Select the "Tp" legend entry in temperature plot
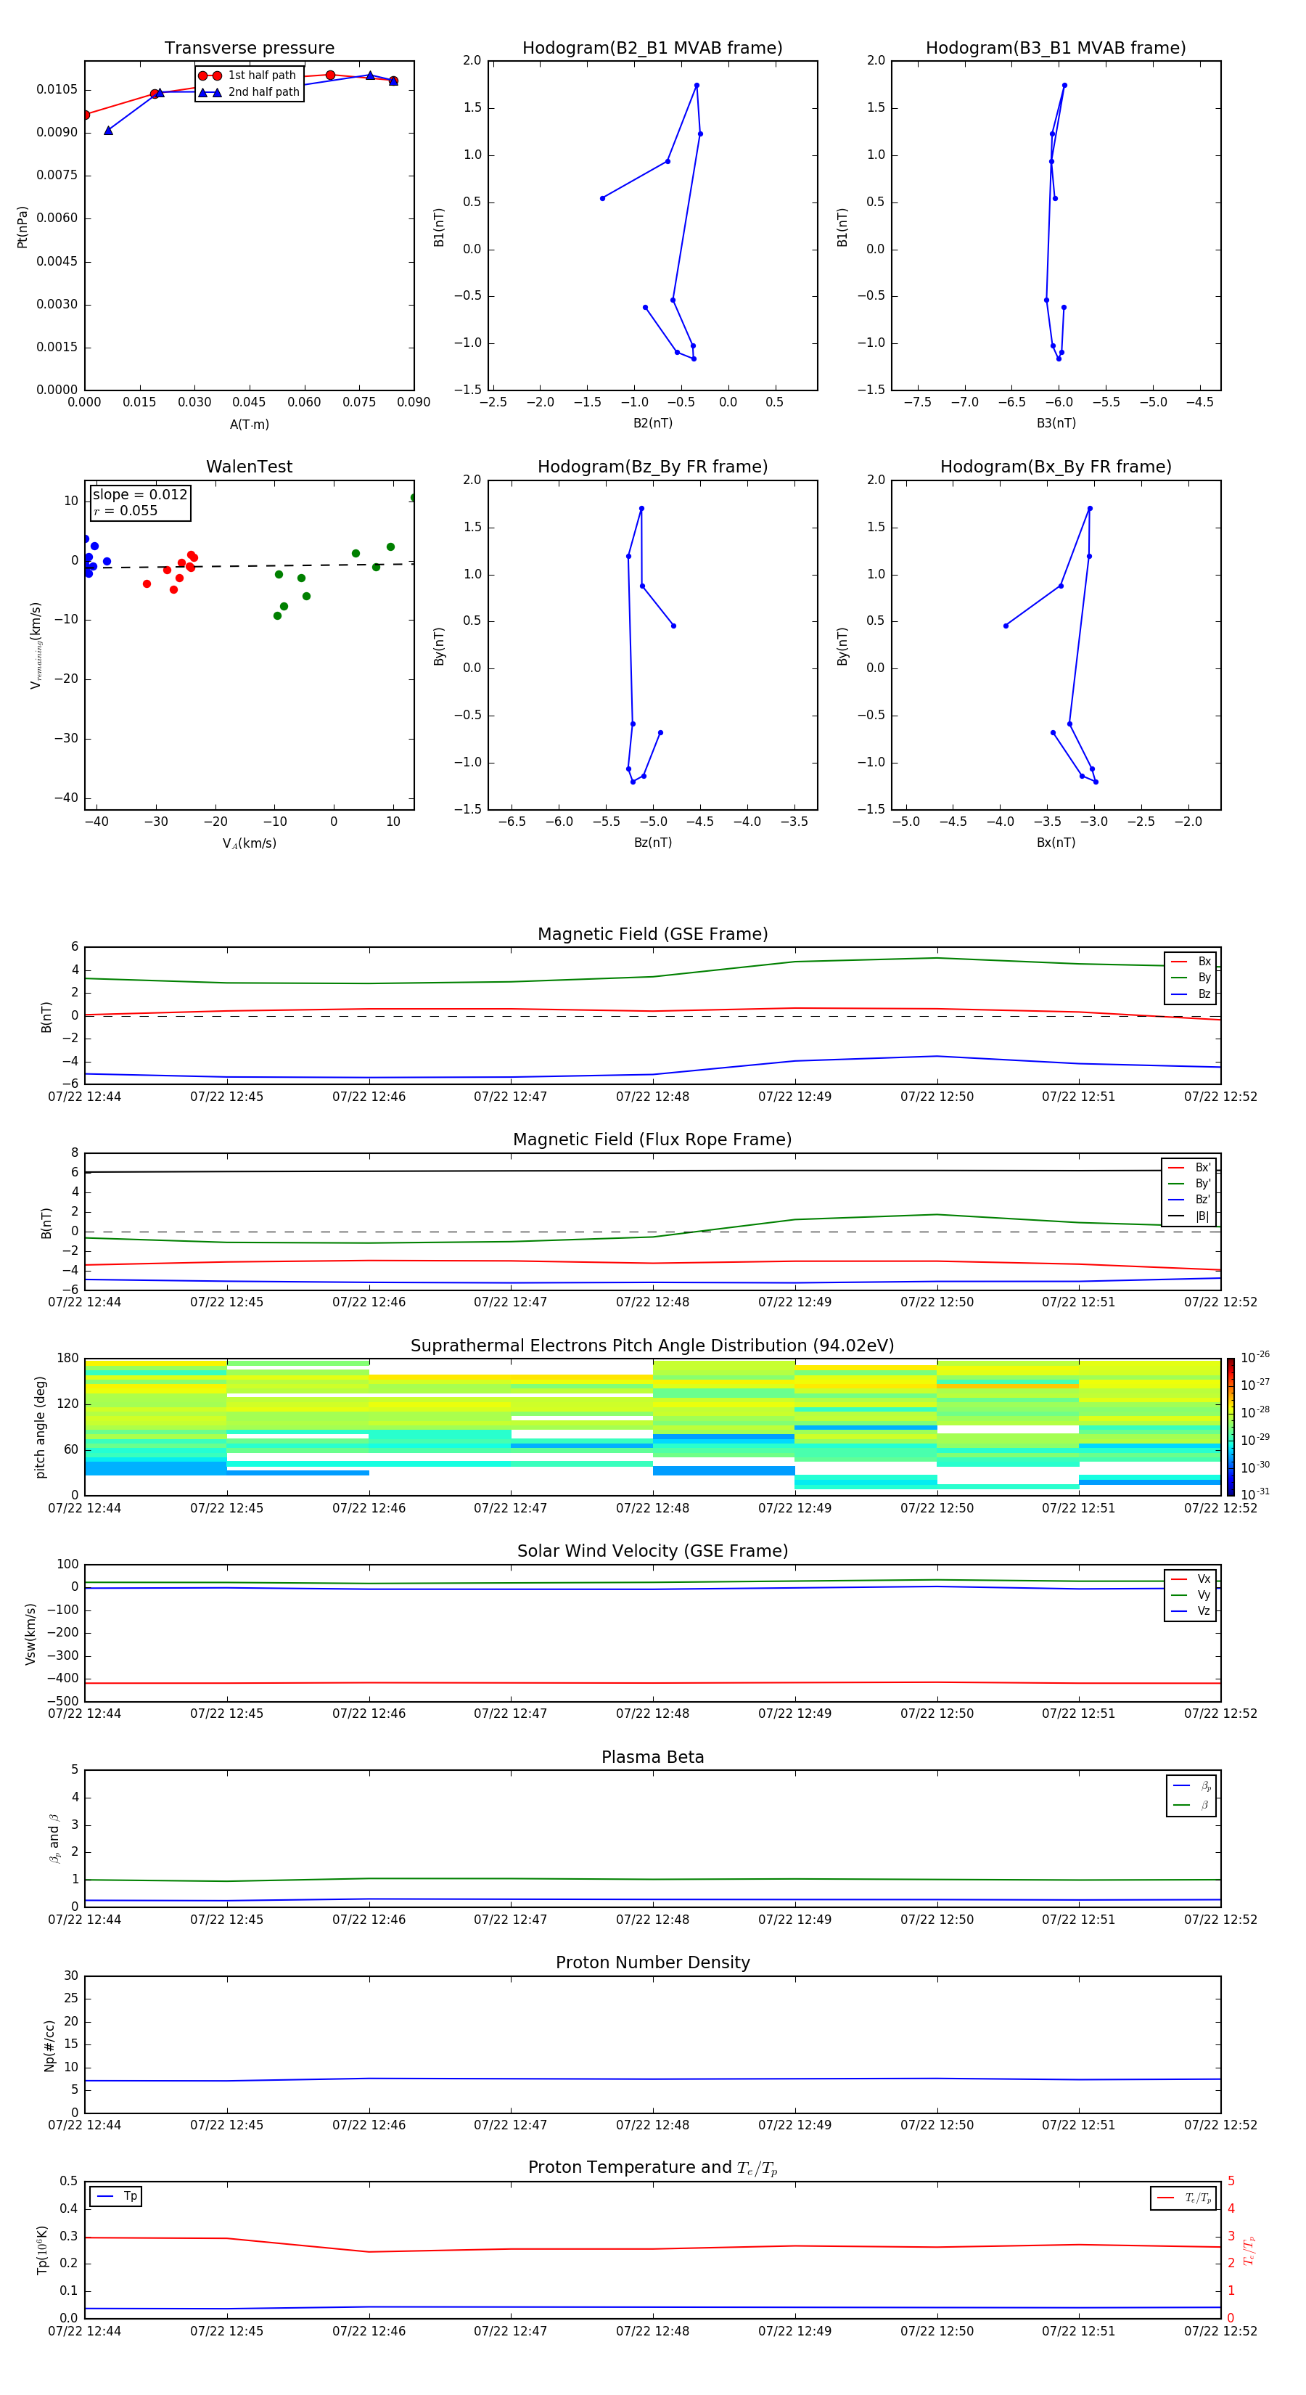The width and height of the screenshot is (1306, 2395). click(116, 2196)
